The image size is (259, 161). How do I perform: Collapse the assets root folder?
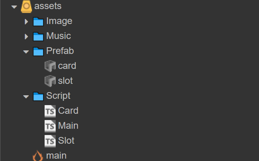click(x=15, y=7)
